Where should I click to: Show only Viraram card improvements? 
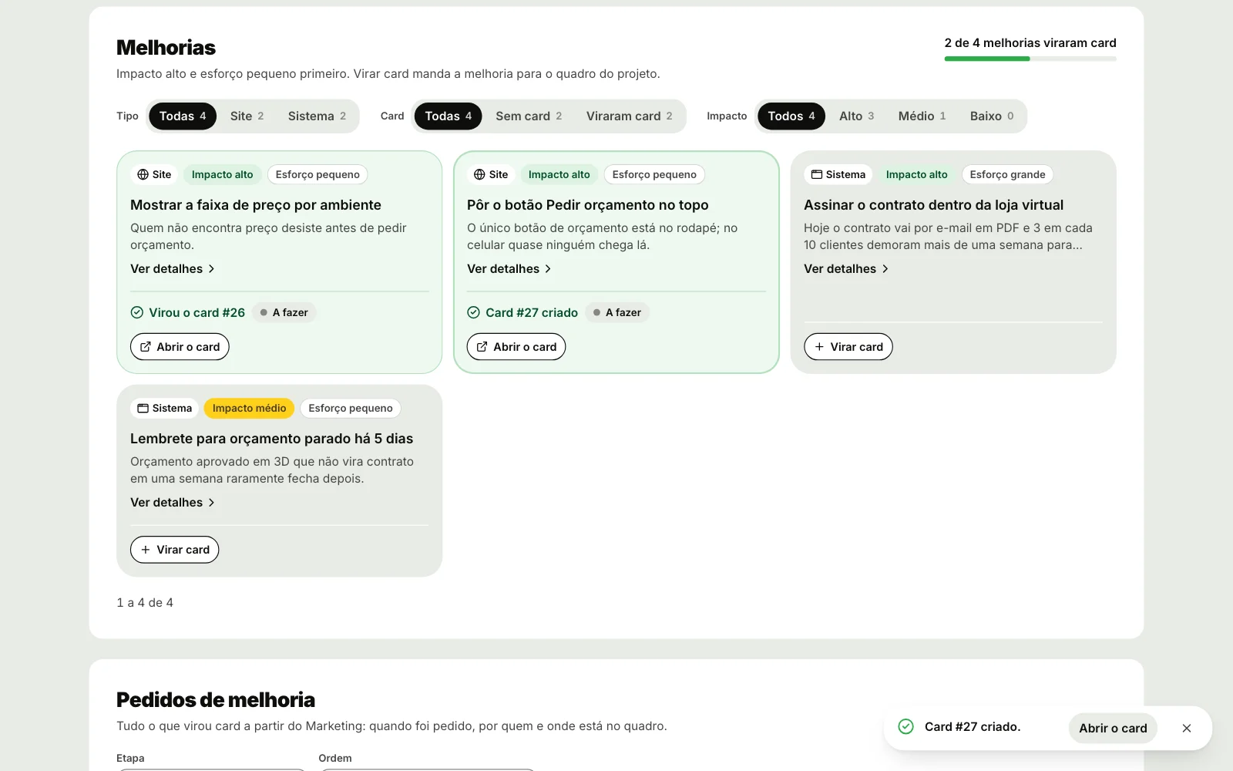point(629,116)
